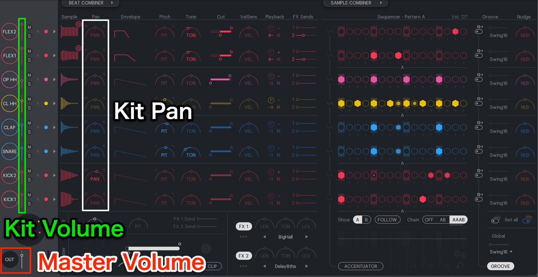
Task: Click the FLEX2 pan knob
Action: click(x=95, y=32)
